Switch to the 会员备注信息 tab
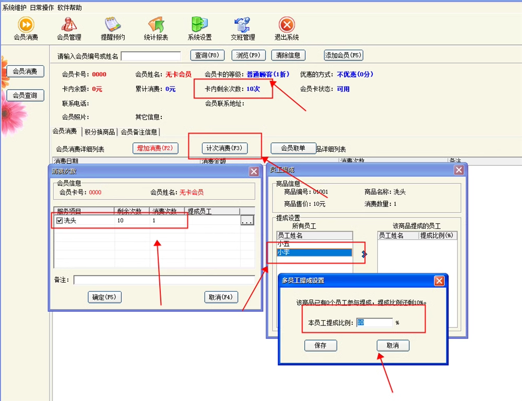This screenshot has width=522, height=401. click(139, 132)
